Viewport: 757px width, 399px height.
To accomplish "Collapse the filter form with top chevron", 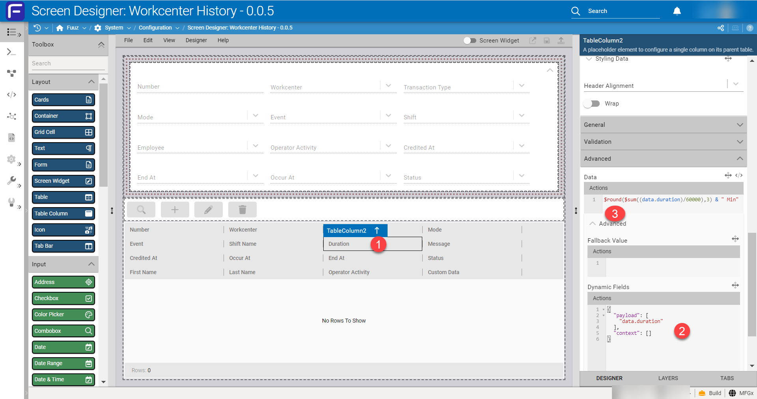I will [550, 70].
